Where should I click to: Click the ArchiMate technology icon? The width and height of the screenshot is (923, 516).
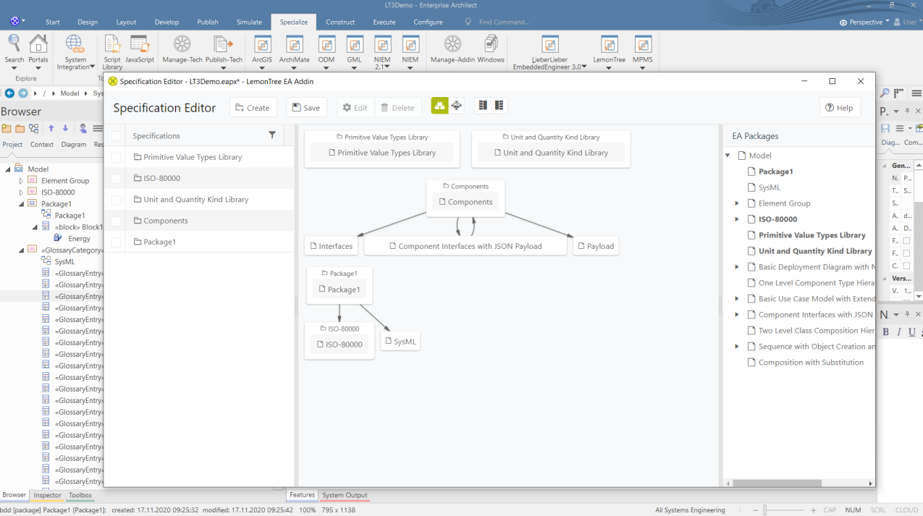click(x=294, y=45)
